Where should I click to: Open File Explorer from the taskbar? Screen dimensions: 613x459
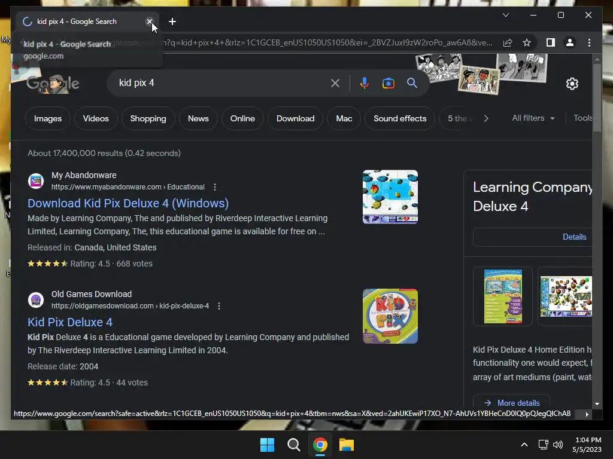347,445
